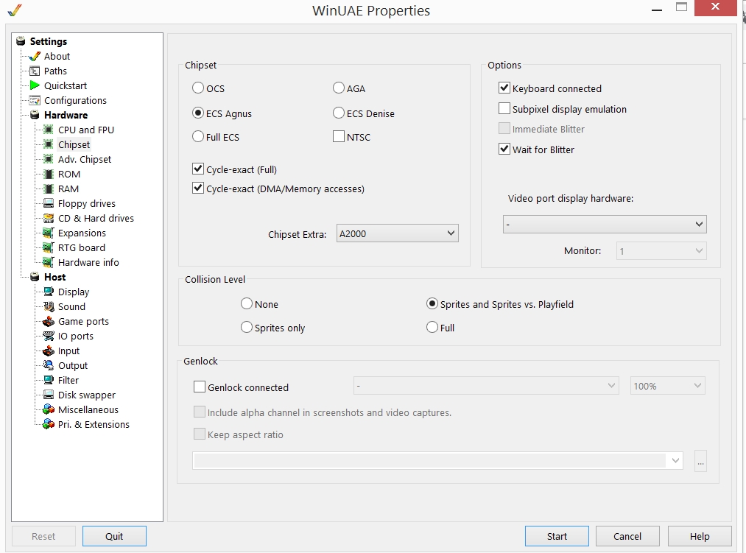
Task: Set collision level to None
Action: click(247, 303)
